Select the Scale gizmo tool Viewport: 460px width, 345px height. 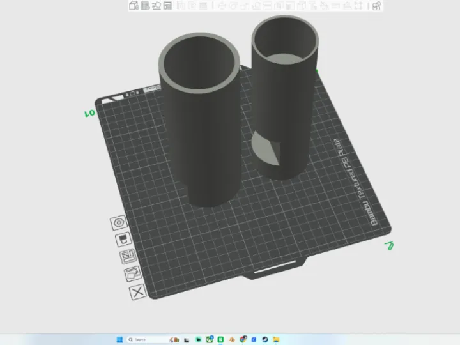[245, 6]
